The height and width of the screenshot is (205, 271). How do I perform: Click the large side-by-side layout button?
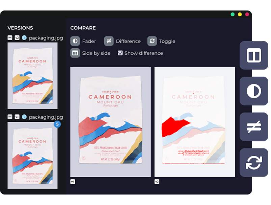click(x=254, y=55)
